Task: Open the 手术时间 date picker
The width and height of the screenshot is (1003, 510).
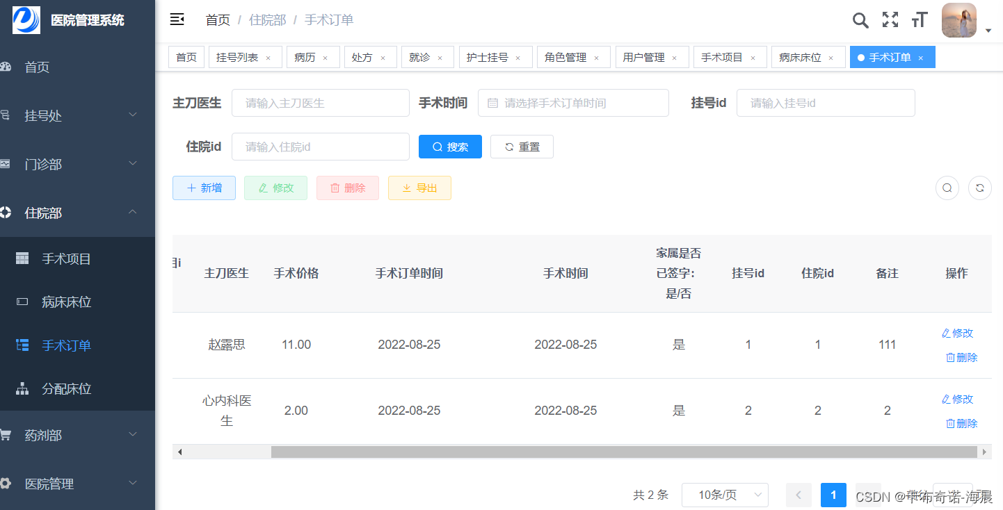Action: (573, 103)
